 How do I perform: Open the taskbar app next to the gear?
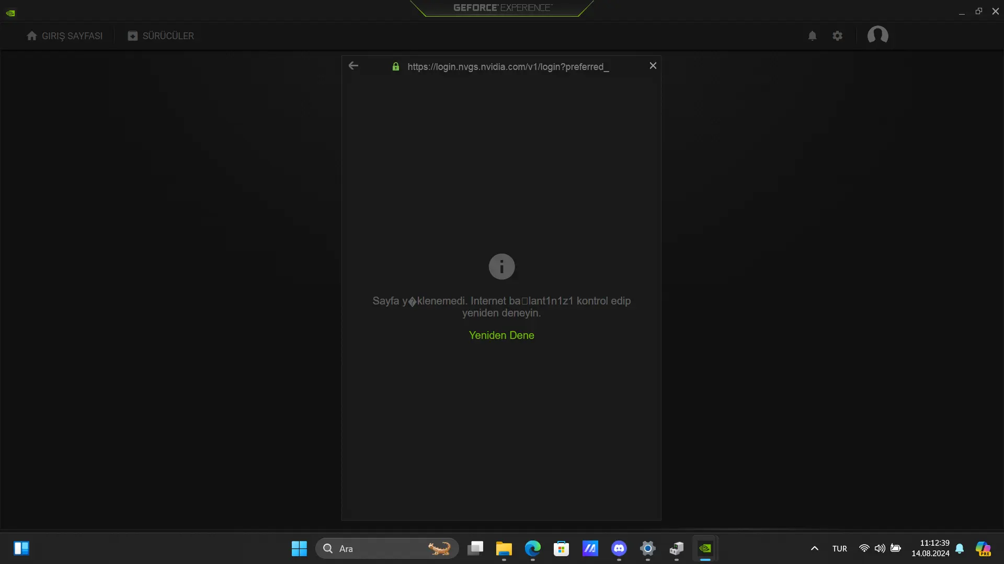click(677, 548)
